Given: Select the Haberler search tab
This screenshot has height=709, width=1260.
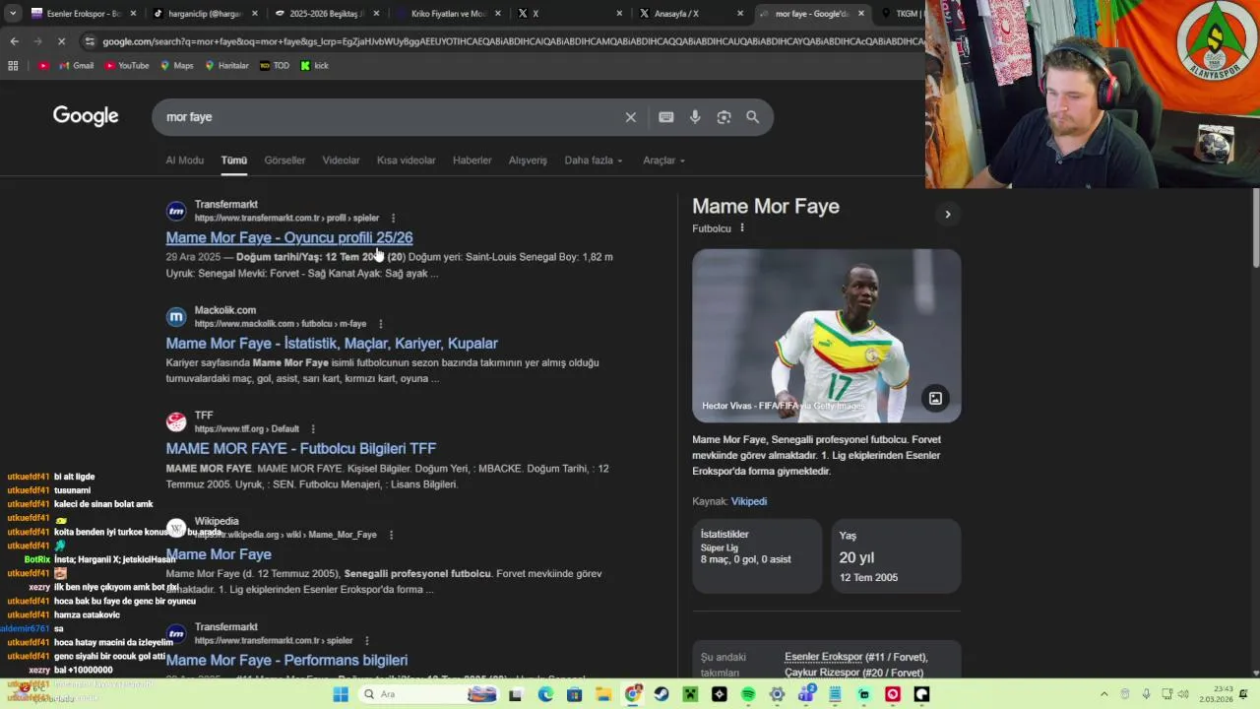Looking at the screenshot, I should click(x=472, y=161).
